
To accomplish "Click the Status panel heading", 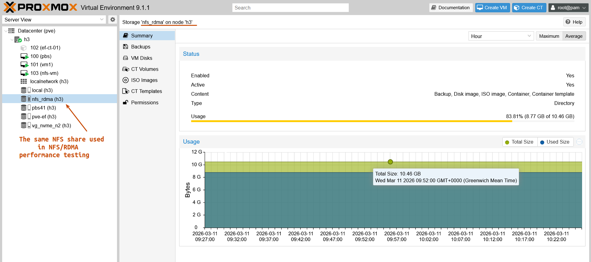I will pyautogui.click(x=191, y=54).
